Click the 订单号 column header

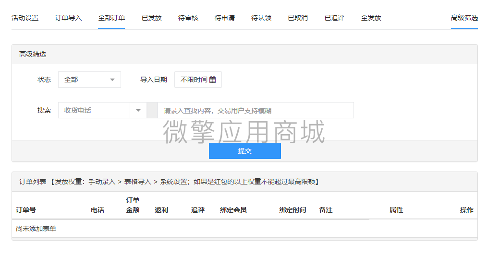(26, 210)
